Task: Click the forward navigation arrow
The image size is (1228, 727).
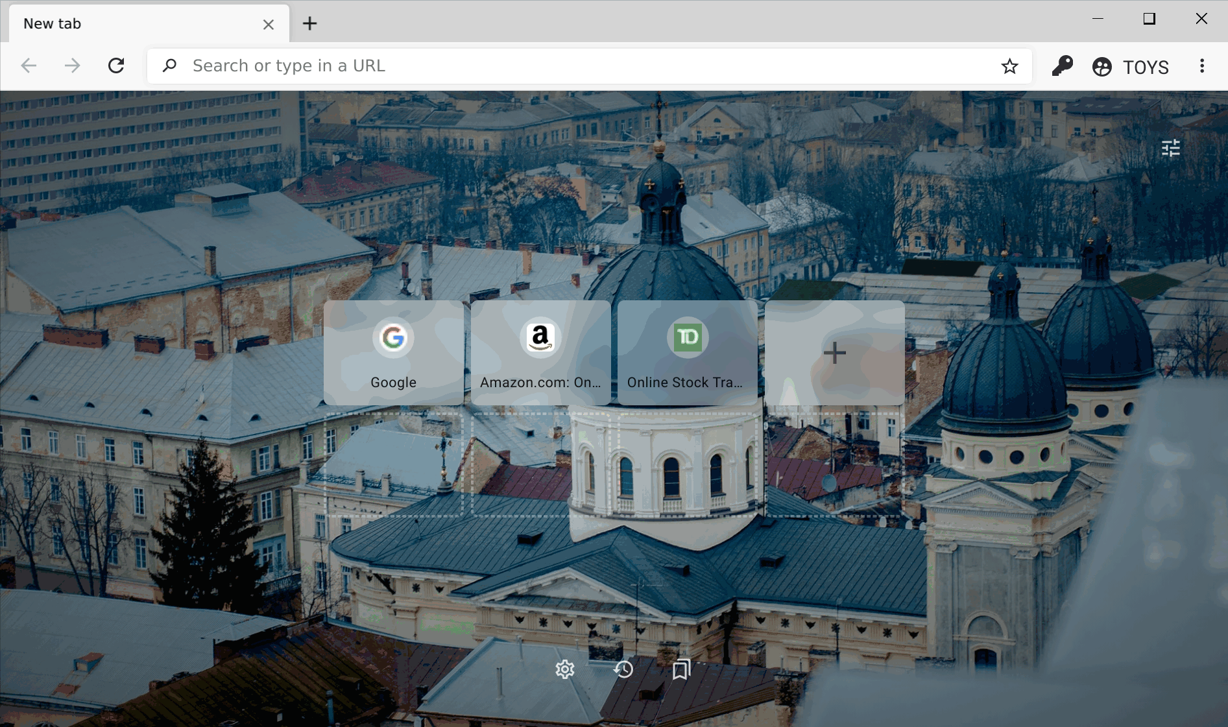Action: click(72, 66)
